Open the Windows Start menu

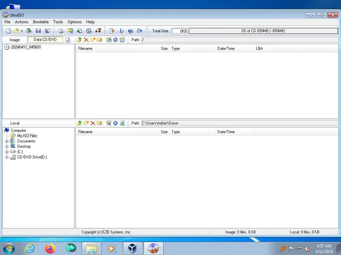(x=9, y=248)
